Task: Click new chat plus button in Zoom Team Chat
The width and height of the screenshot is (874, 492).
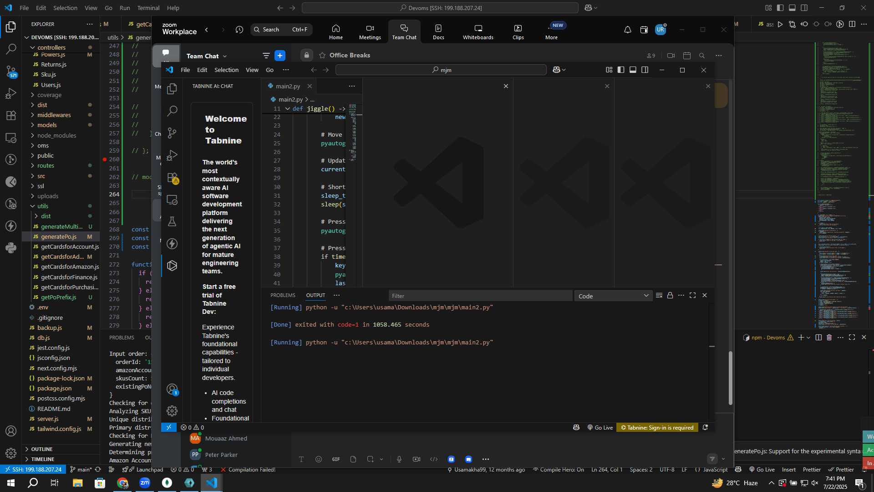Action: (x=280, y=56)
